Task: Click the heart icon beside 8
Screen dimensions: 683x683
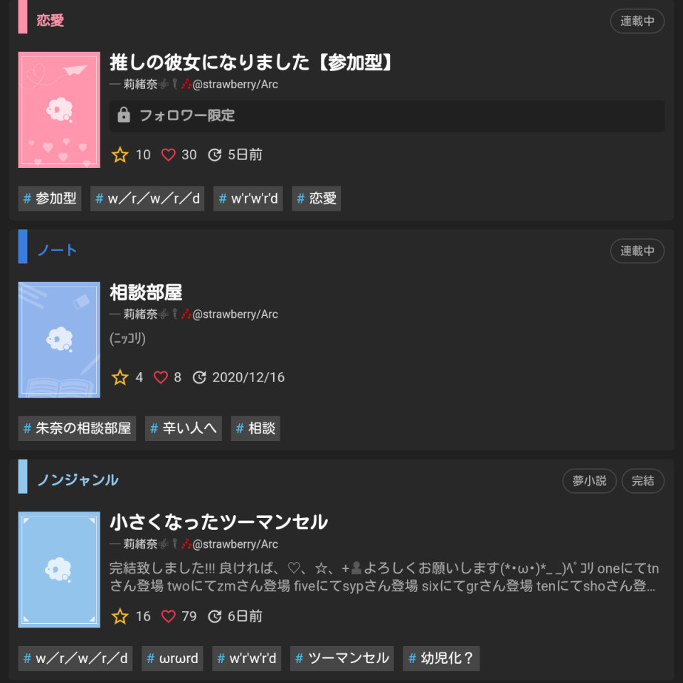Action: point(161,377)
